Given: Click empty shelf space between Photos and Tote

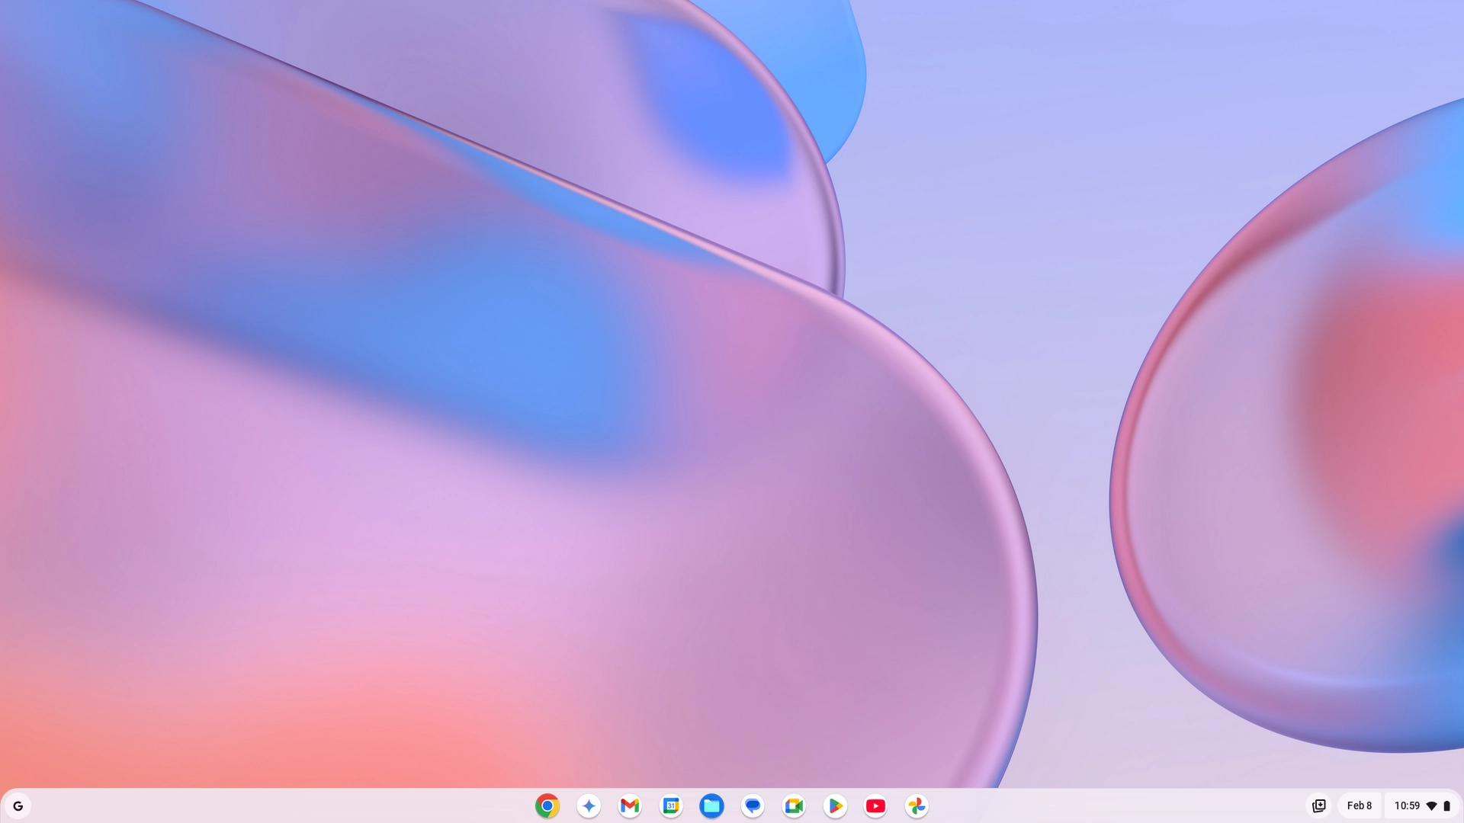Looking at the screenshot, I should [1113, 805].
